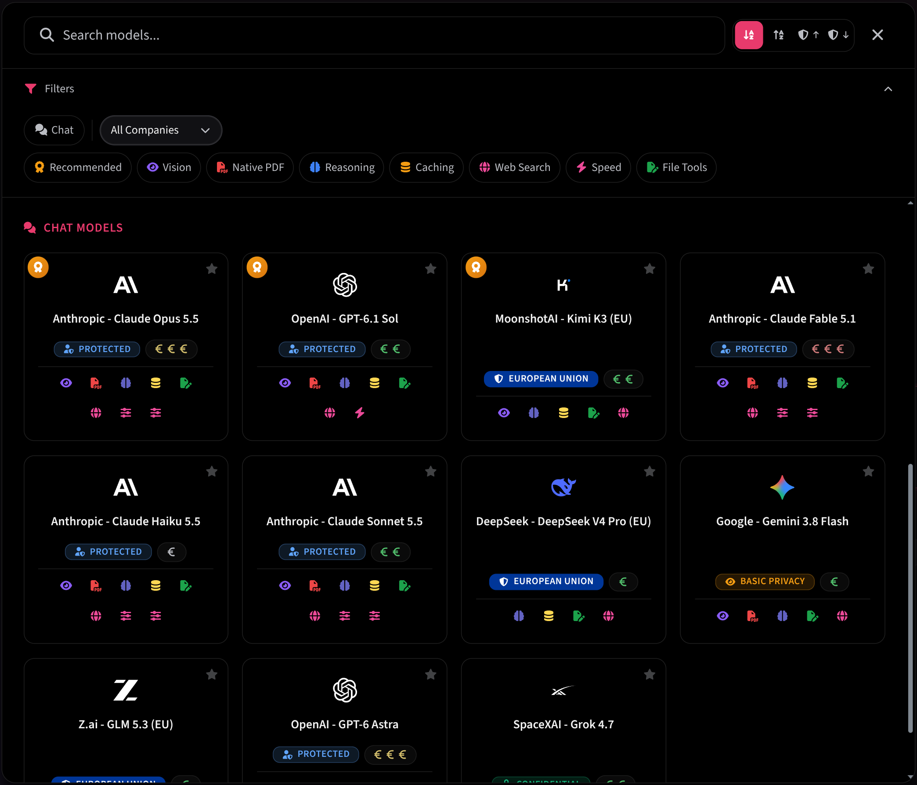Star the DeepSeek V4 Pro (EU) model
Viewport: 917px width, 785px height.
click(649, 471)
